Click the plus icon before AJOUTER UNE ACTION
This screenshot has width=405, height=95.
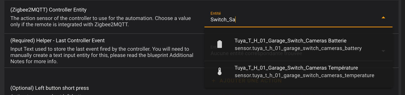(x=214, y=81)
